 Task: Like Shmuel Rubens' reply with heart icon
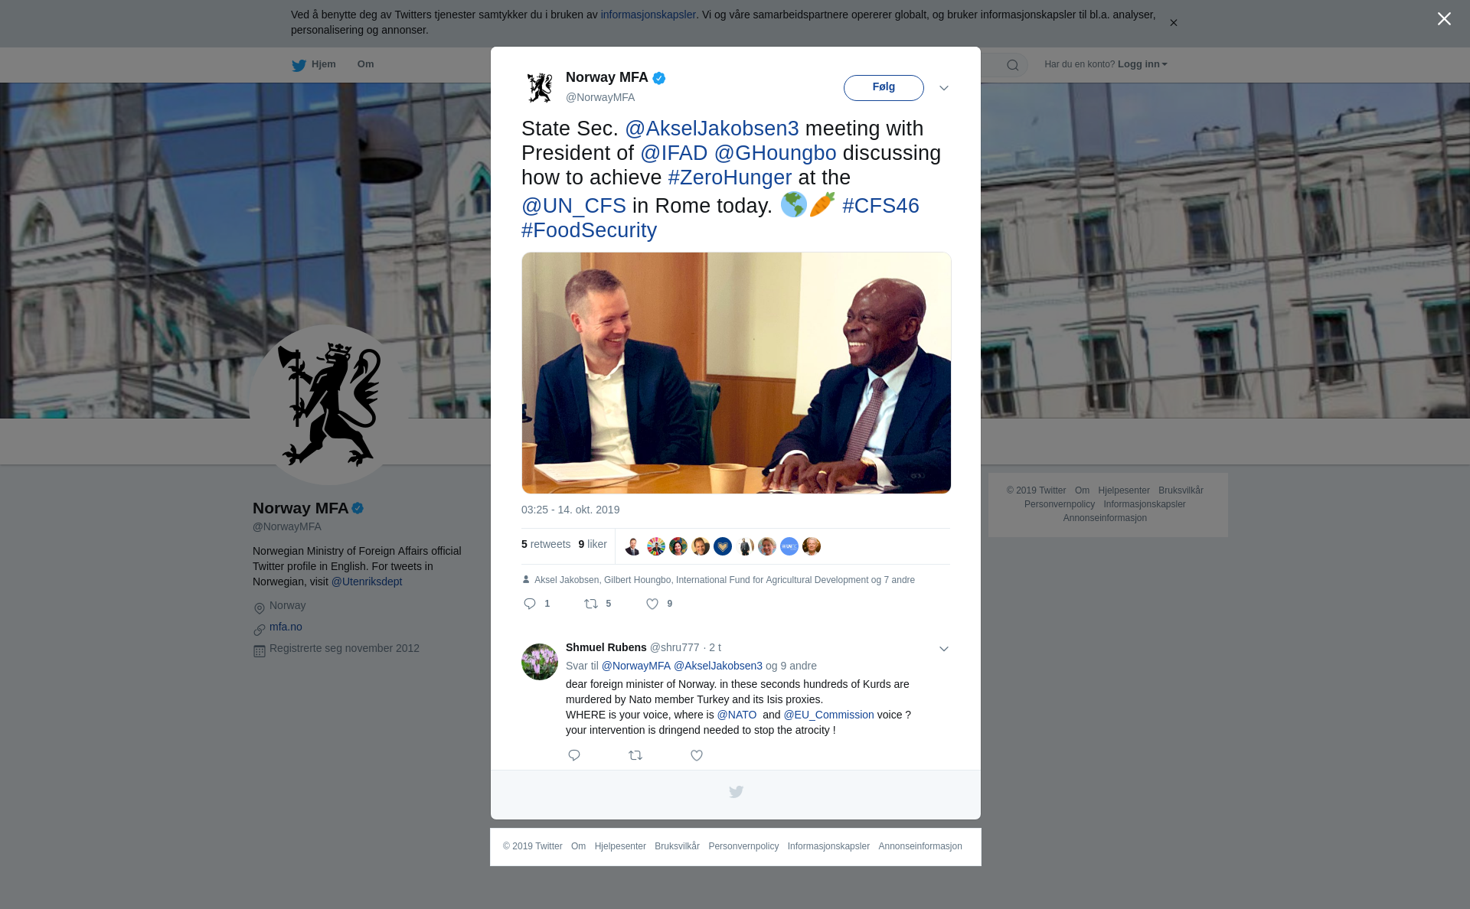coord(697,755)
